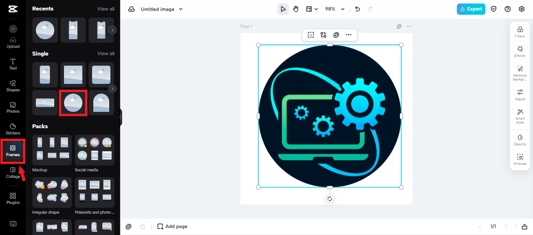Click the gear logo image on canvas
The height and width of the screenshot is (235, 533).
[x=330, y=116]
